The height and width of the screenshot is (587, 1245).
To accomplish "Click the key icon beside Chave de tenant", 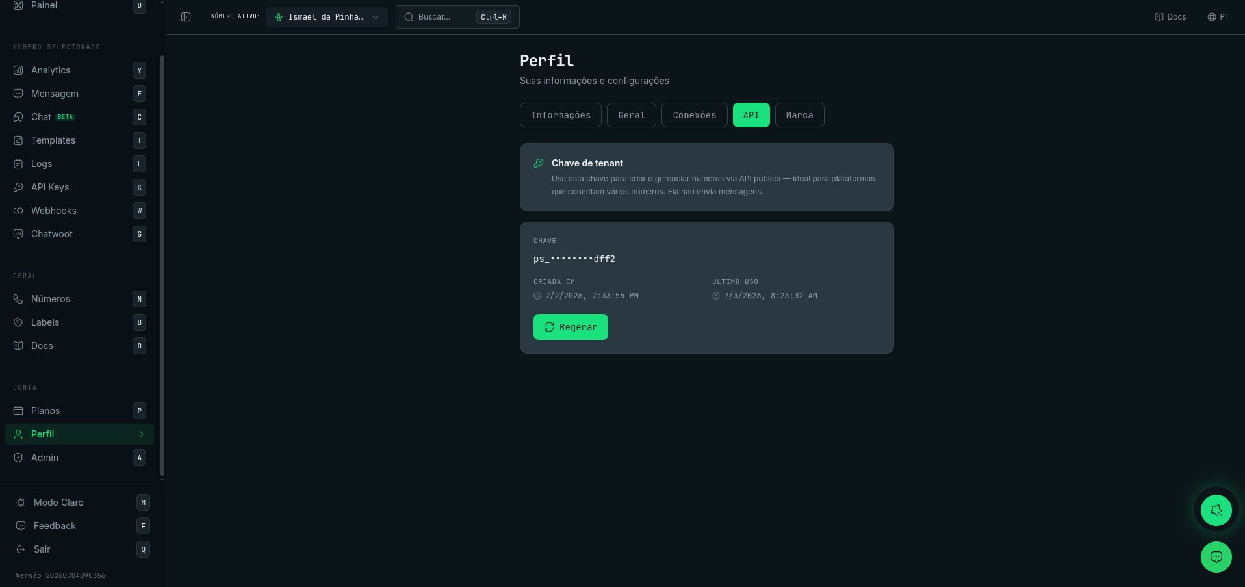I will tap(539, 163).
